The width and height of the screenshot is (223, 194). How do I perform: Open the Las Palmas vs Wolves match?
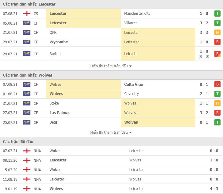[111, 113]
